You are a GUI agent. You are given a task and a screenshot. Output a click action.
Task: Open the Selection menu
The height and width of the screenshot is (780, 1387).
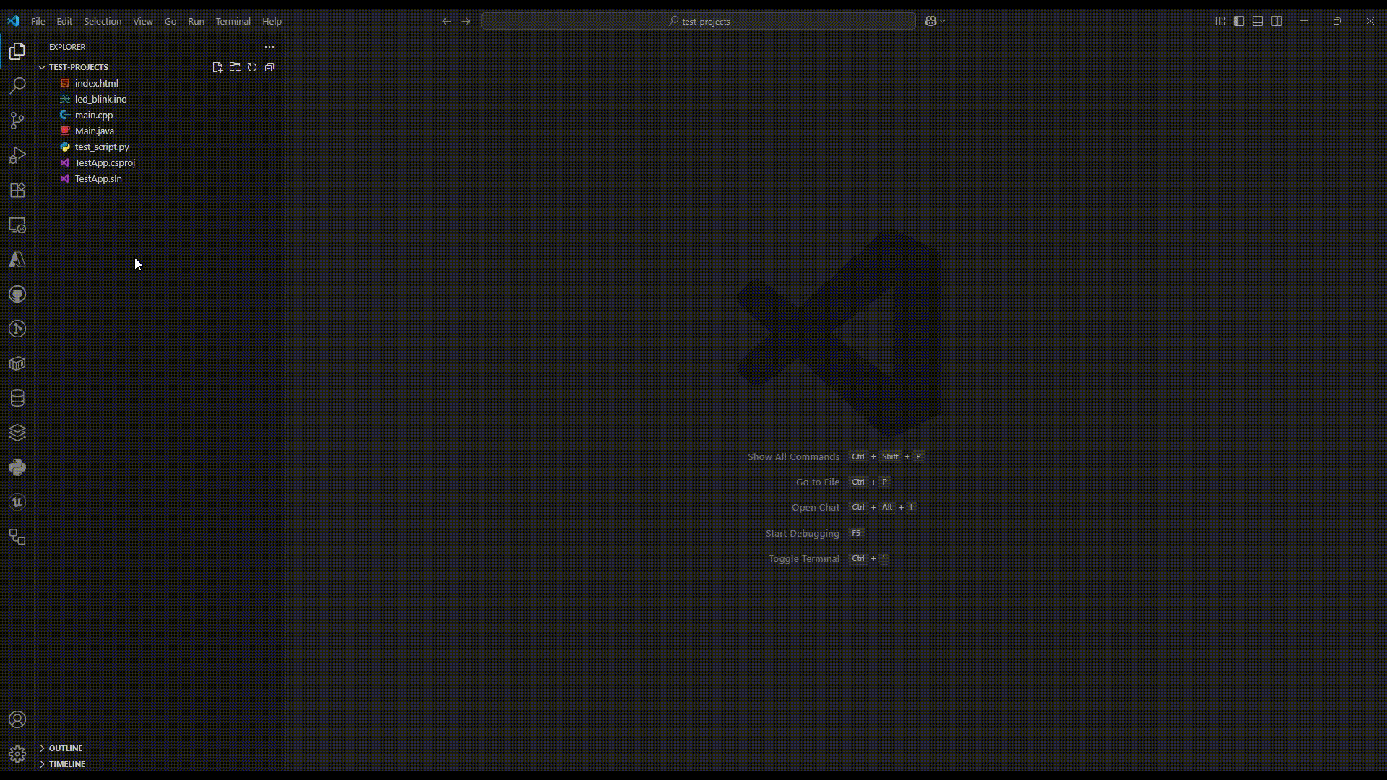click(x=102, y=21)
